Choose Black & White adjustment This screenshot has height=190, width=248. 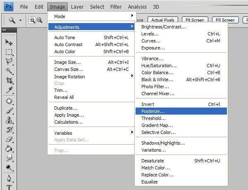point(181,80)
